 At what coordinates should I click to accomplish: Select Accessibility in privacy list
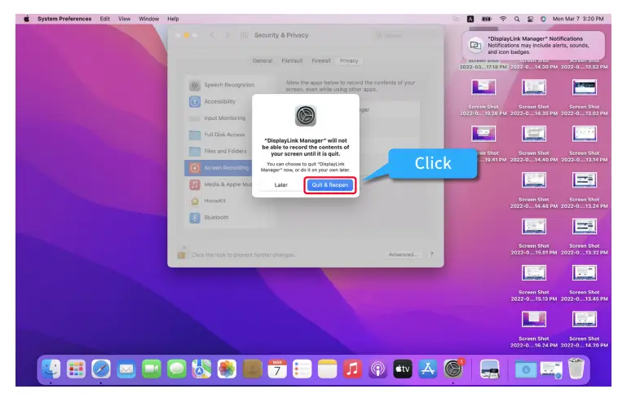[x=219, y=101]
